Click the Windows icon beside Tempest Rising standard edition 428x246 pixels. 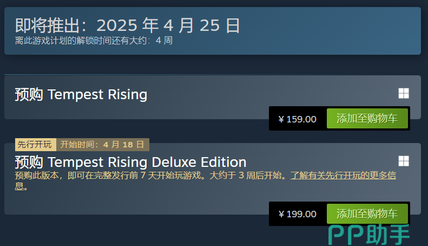[x=404, y=93]
